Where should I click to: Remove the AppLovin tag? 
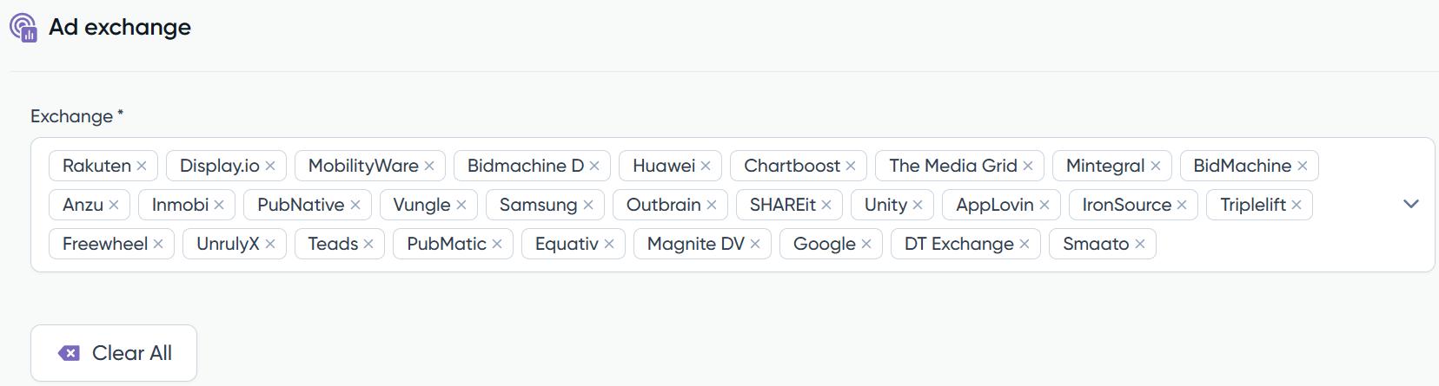click(1044, 205)
